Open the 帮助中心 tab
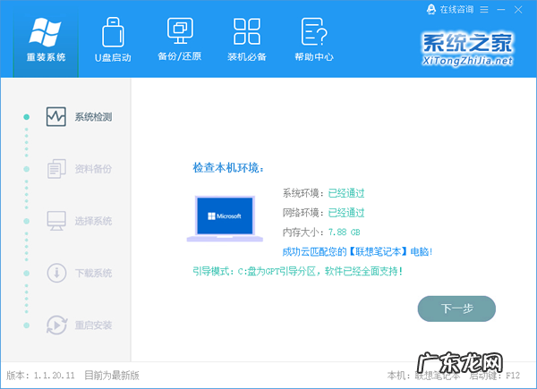Image resolution: width=537 pixels, height=389 pixels. coord(314,39)
